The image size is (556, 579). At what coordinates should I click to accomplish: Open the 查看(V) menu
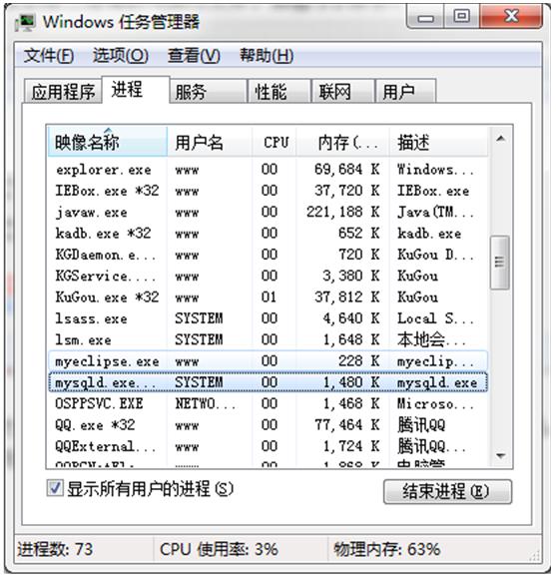[194, 56]
